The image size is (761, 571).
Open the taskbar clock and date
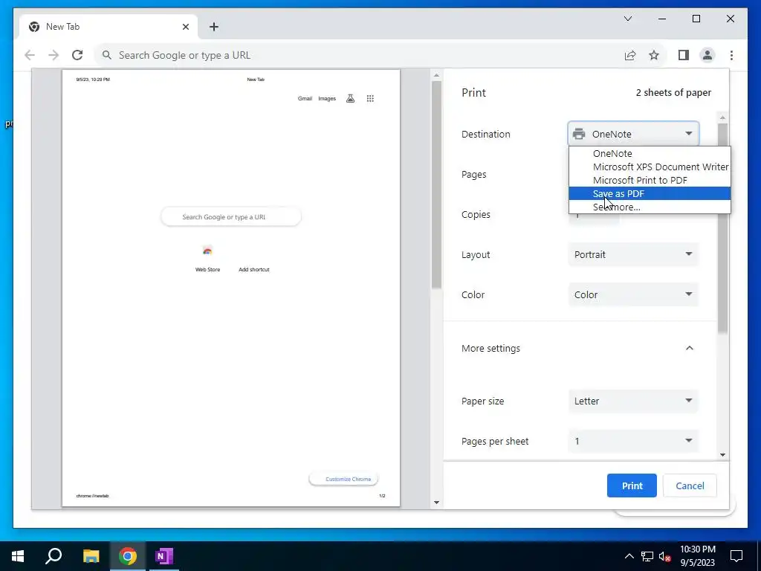pyautogui.click(x=697, y=556)
